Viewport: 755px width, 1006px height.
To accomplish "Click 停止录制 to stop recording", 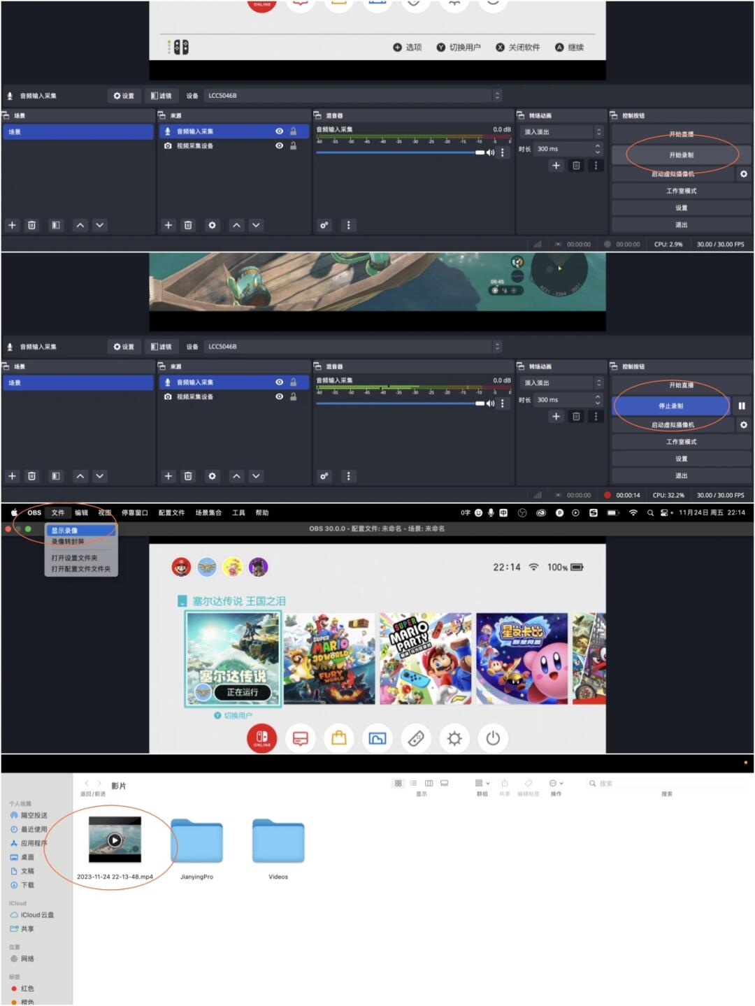I will 671,405.
